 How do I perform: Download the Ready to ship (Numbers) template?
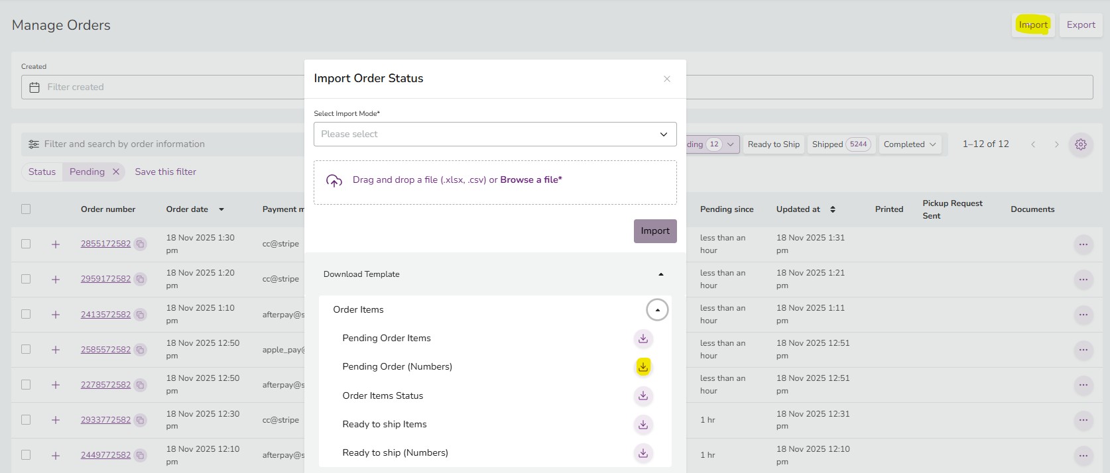pos(643,453)
